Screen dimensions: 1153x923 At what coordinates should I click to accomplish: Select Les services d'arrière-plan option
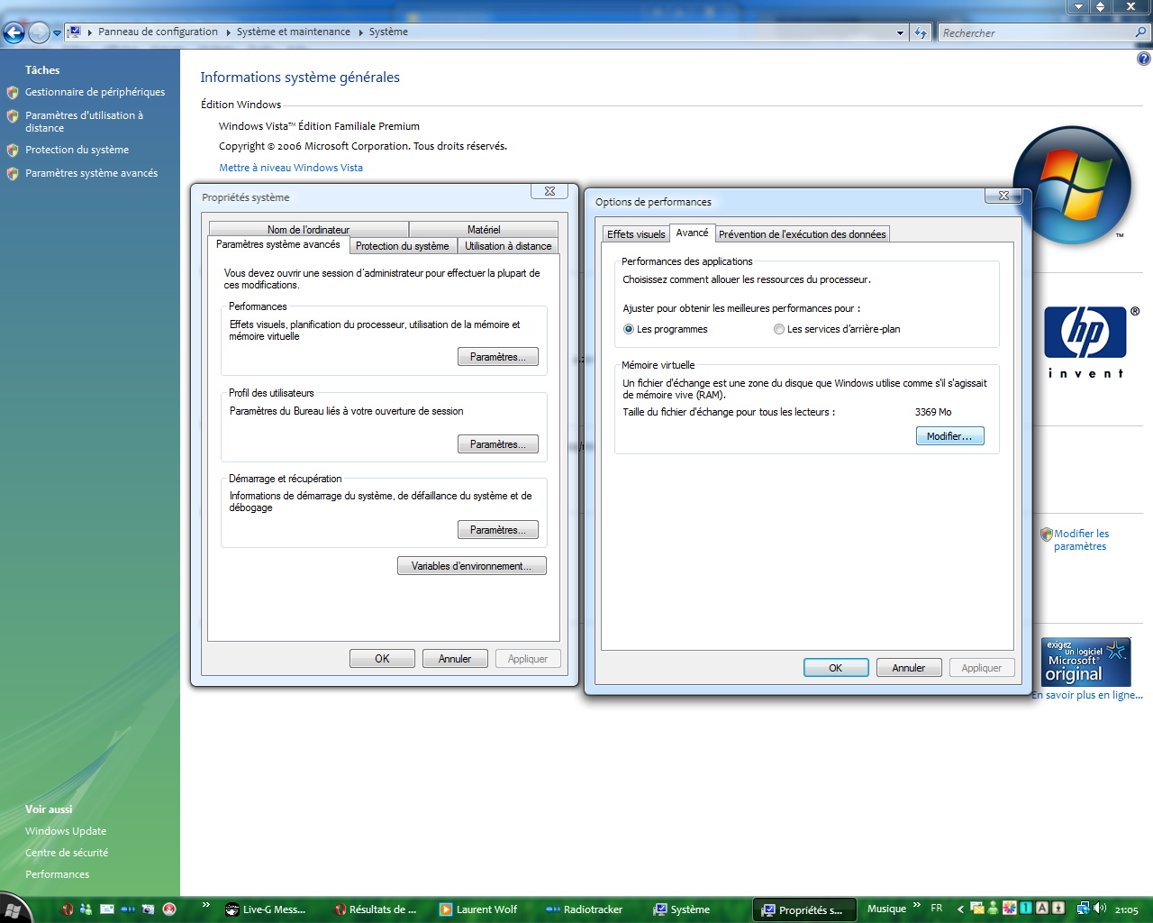(837, 329)
